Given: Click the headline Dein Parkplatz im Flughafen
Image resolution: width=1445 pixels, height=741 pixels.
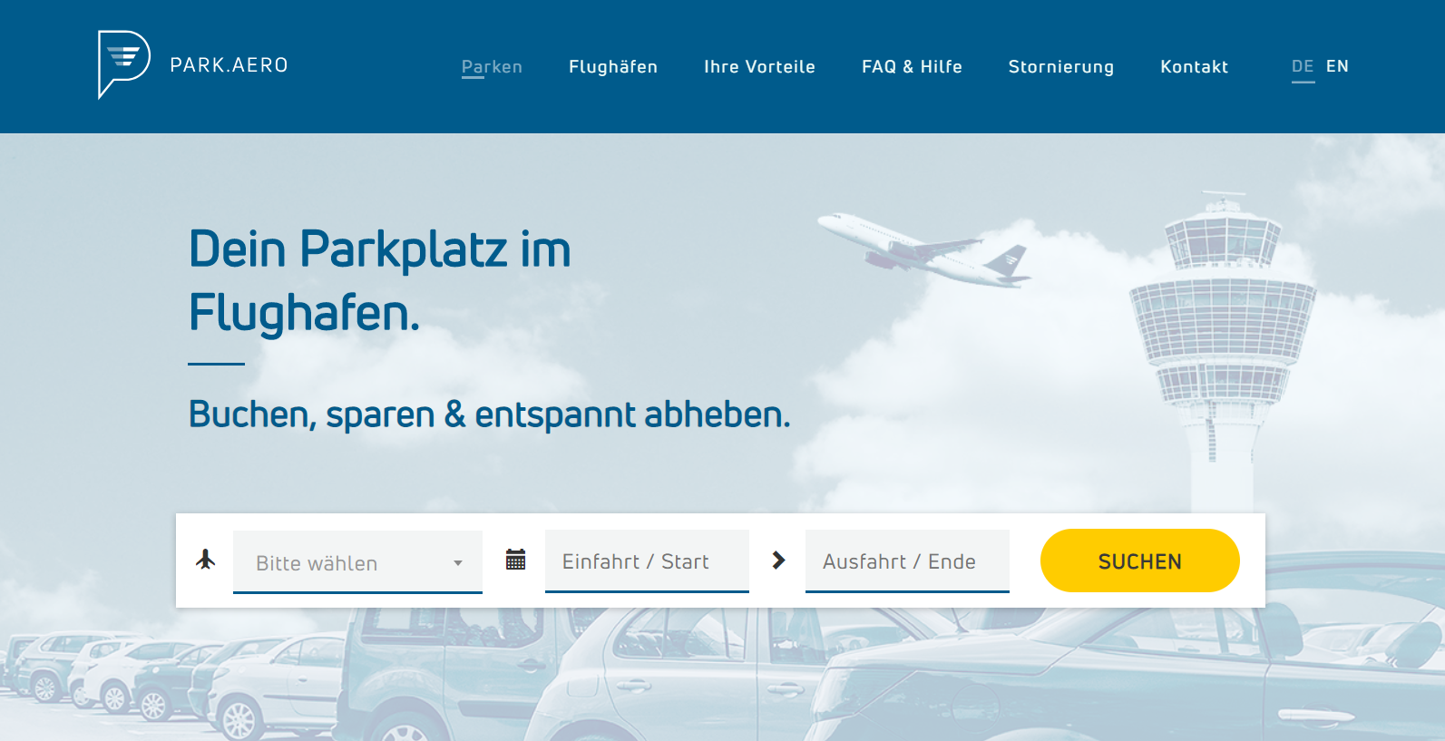Looking at the screenshot, I should tap(379, 280).
